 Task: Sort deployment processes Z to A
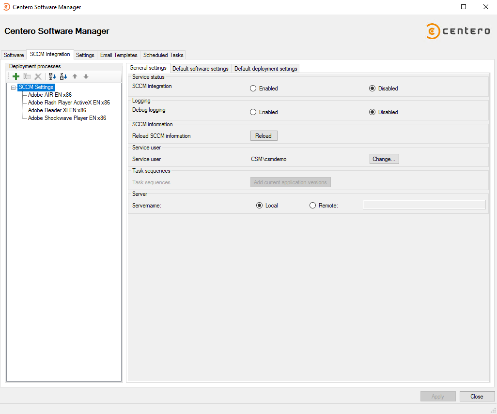click(x=63, y=76)
